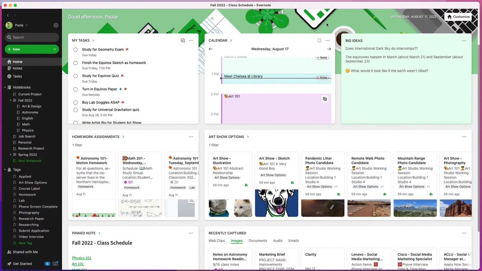Expand the Spring 2022 notebook stack
The width and height of the screenshot is (482, 271).
(x=11, y=155)
